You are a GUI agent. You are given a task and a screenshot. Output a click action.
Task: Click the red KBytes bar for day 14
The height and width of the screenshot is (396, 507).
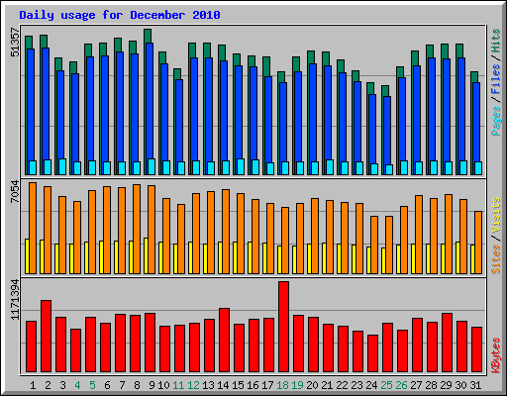point(224,341)
